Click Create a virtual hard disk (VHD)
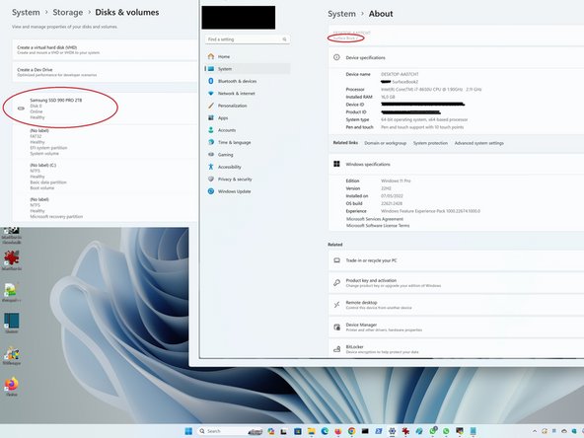This screenshot has width=584, height=438. tap(105, 50)
